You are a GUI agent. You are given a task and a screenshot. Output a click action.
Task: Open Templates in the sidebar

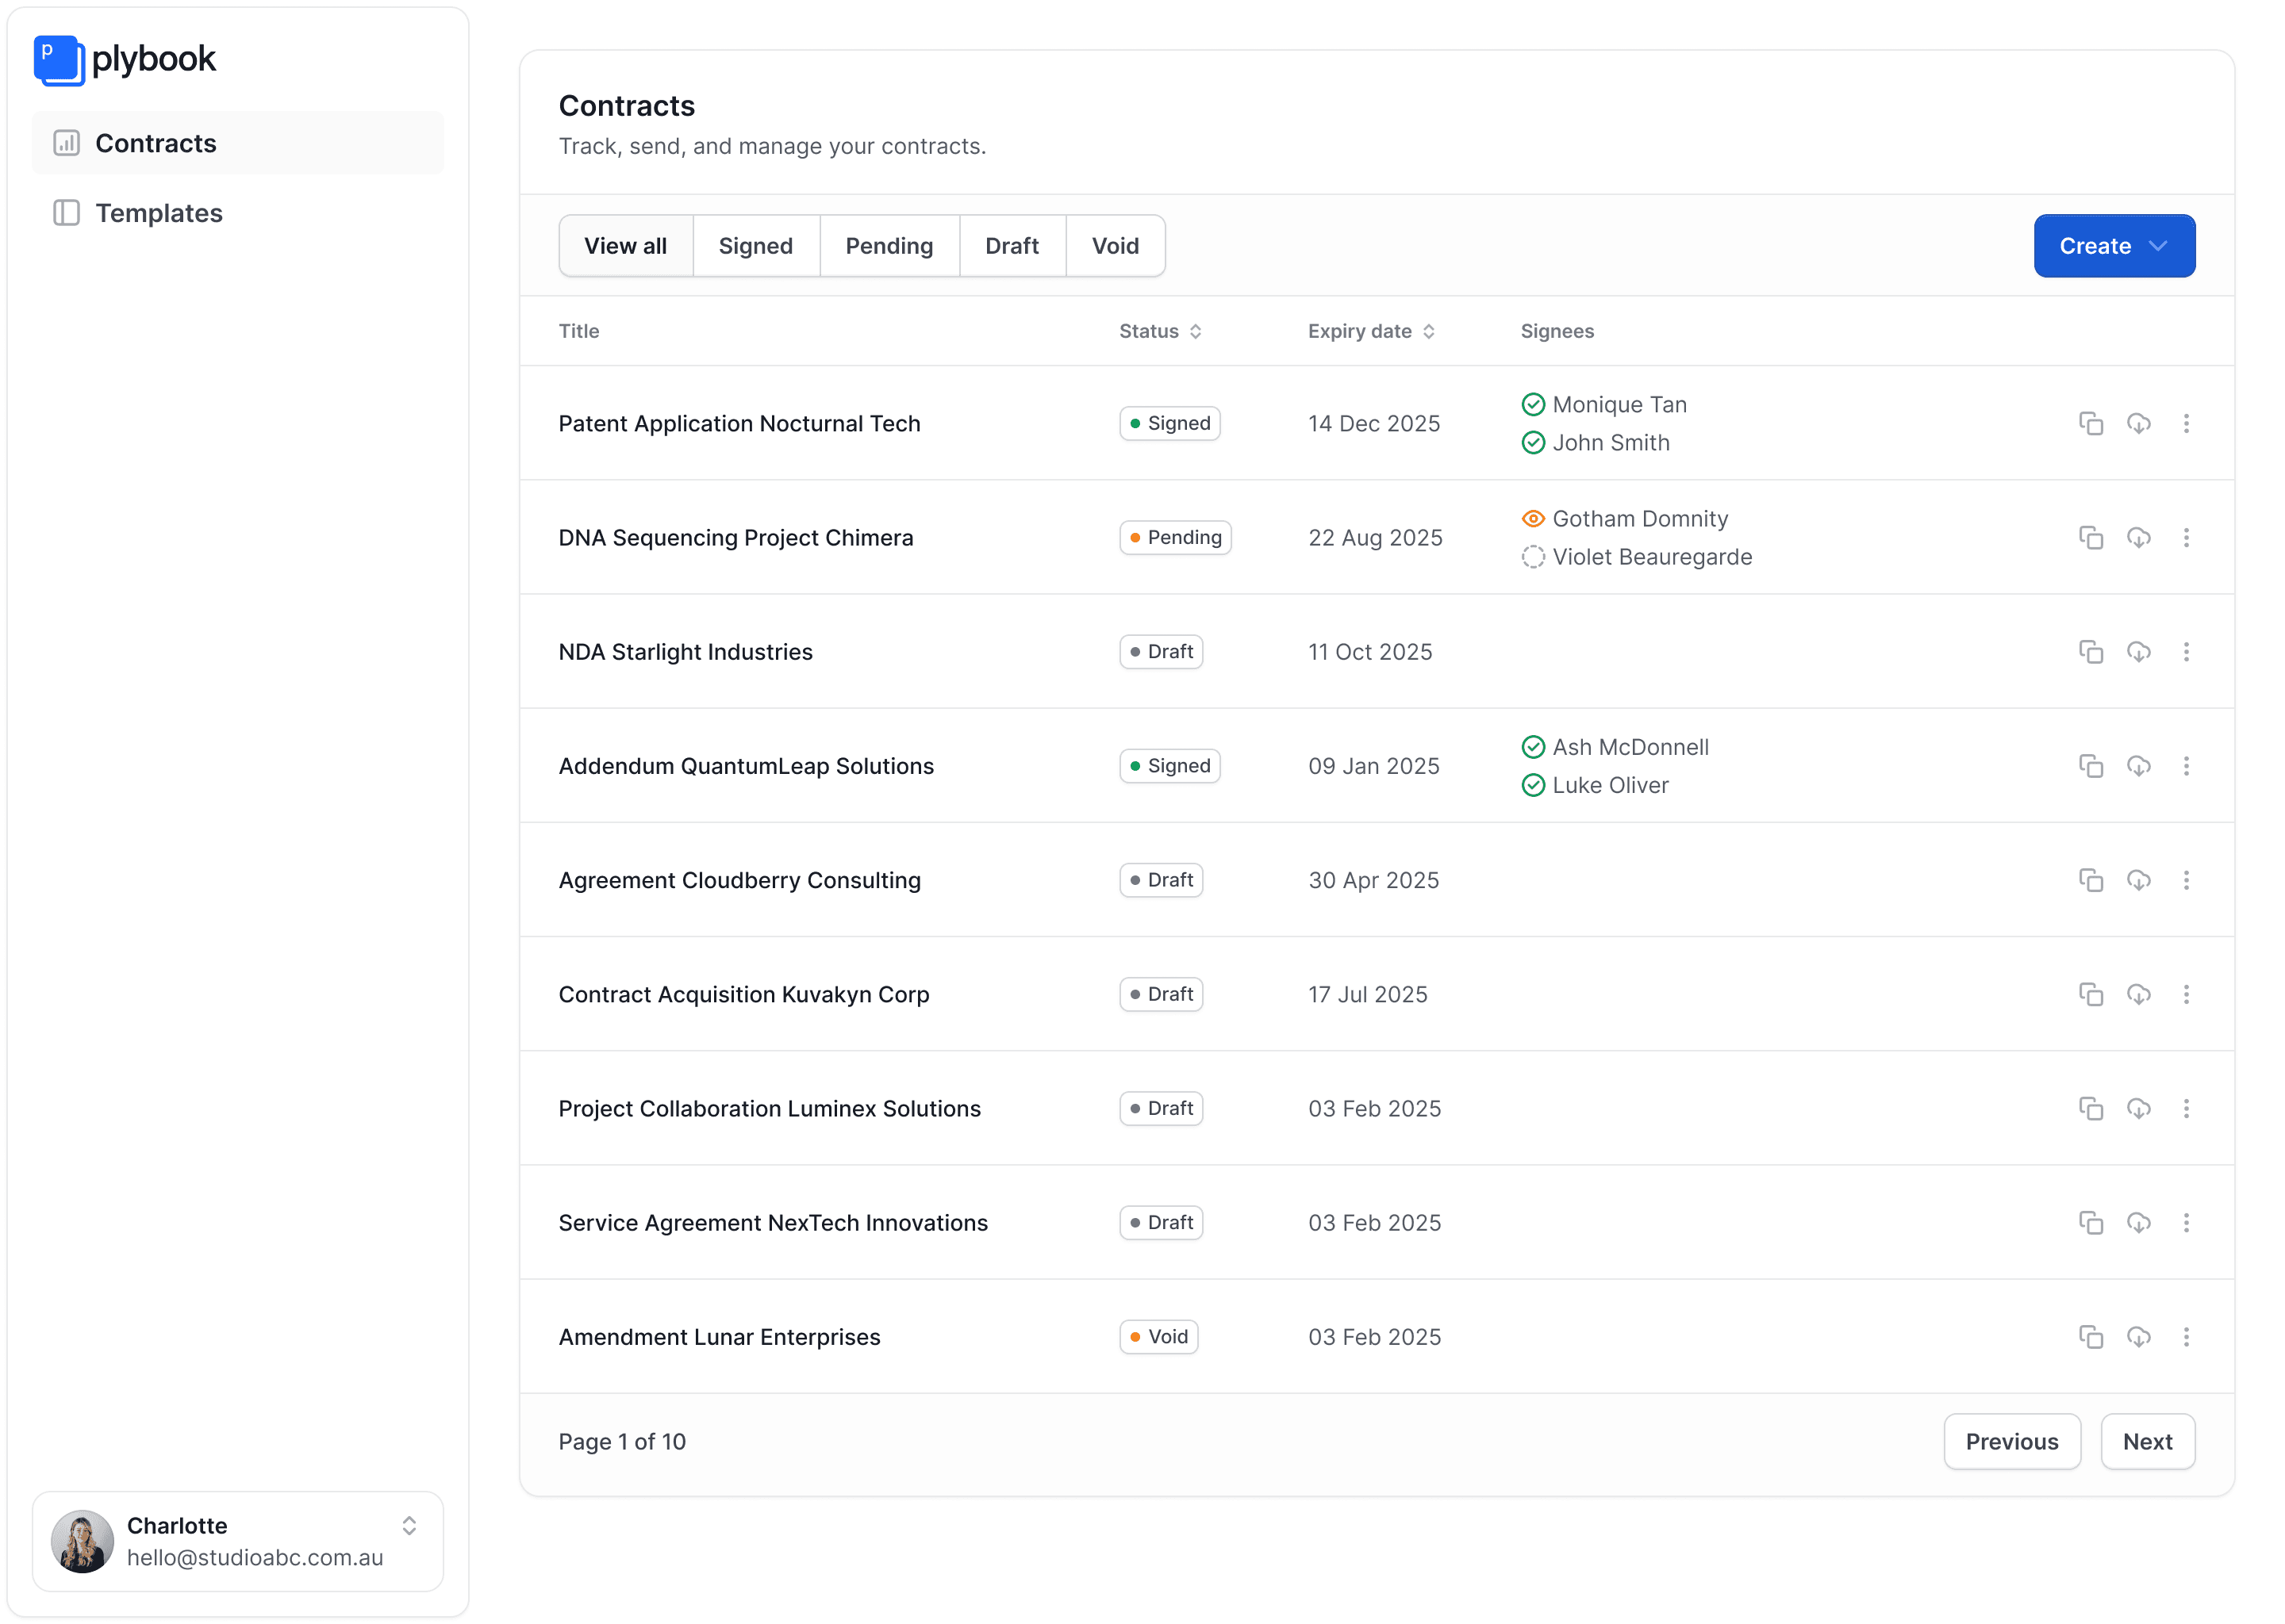pyautogui.click(x=158, y=213)
